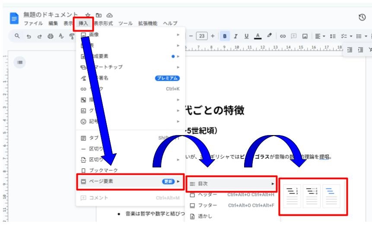Select フッター in the submenu
The height and width of the screenshot is (230, 372).
pos(232,205)
